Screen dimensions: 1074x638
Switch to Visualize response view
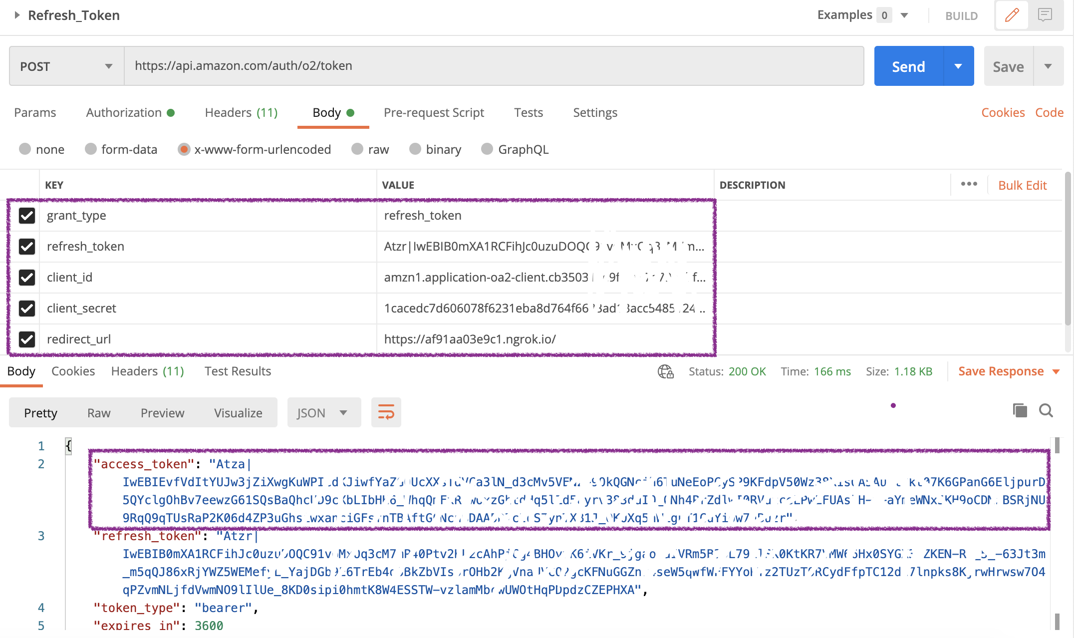tap(238, 413)
